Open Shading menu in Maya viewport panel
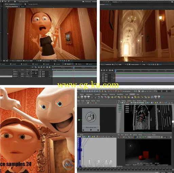 tap(124, 101)
